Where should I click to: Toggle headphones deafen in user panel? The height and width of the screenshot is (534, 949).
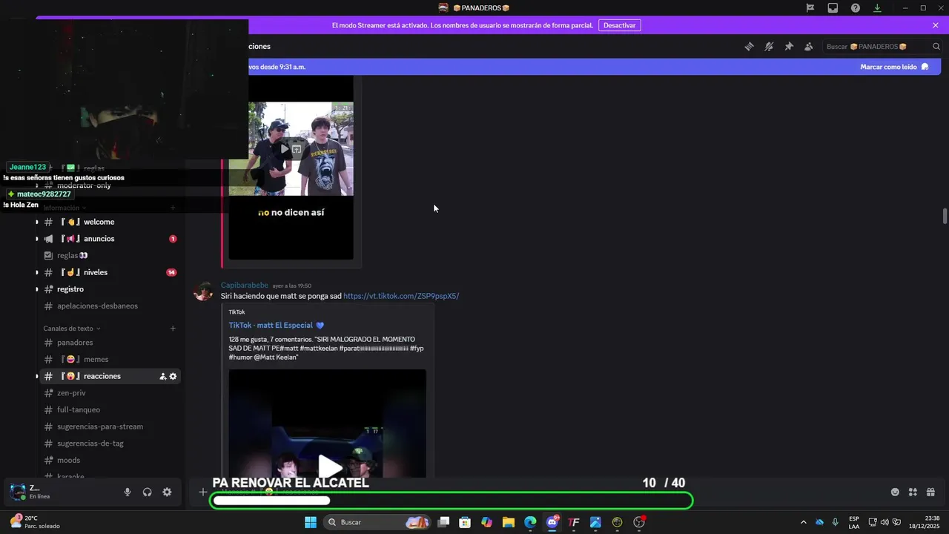(x=147, y=492)
